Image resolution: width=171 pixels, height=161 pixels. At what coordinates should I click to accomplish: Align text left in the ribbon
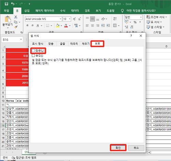click(x=87, y=25)
